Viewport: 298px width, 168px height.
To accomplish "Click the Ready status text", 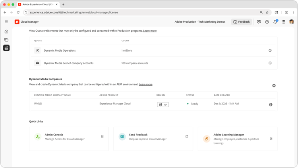I will pyautogui.click(x=194, y=104).
